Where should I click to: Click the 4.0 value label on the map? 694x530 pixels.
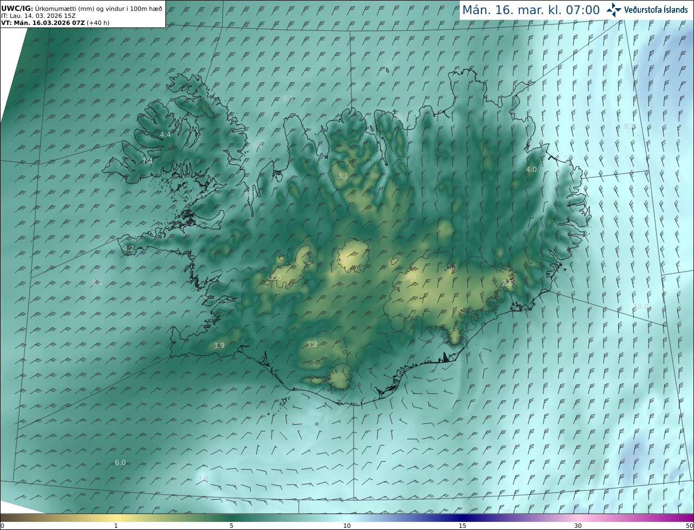click(x=531, y=169)
